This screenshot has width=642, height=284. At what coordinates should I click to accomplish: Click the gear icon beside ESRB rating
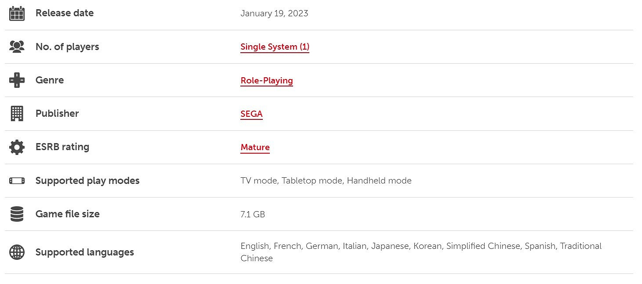click(17, 147)
